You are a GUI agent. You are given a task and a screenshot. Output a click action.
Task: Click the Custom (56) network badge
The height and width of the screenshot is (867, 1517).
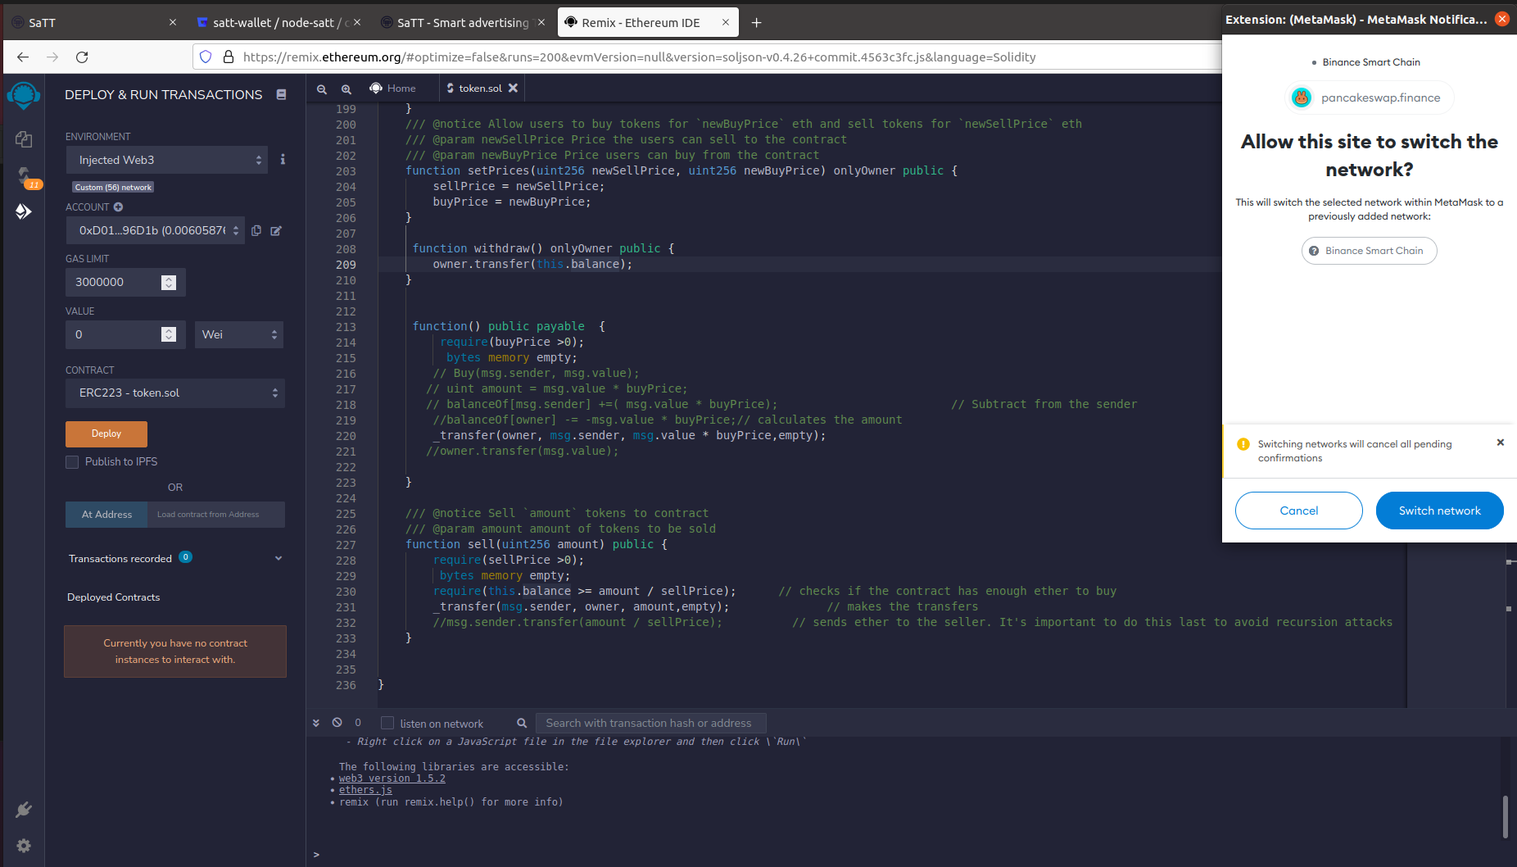coord(113,187)
